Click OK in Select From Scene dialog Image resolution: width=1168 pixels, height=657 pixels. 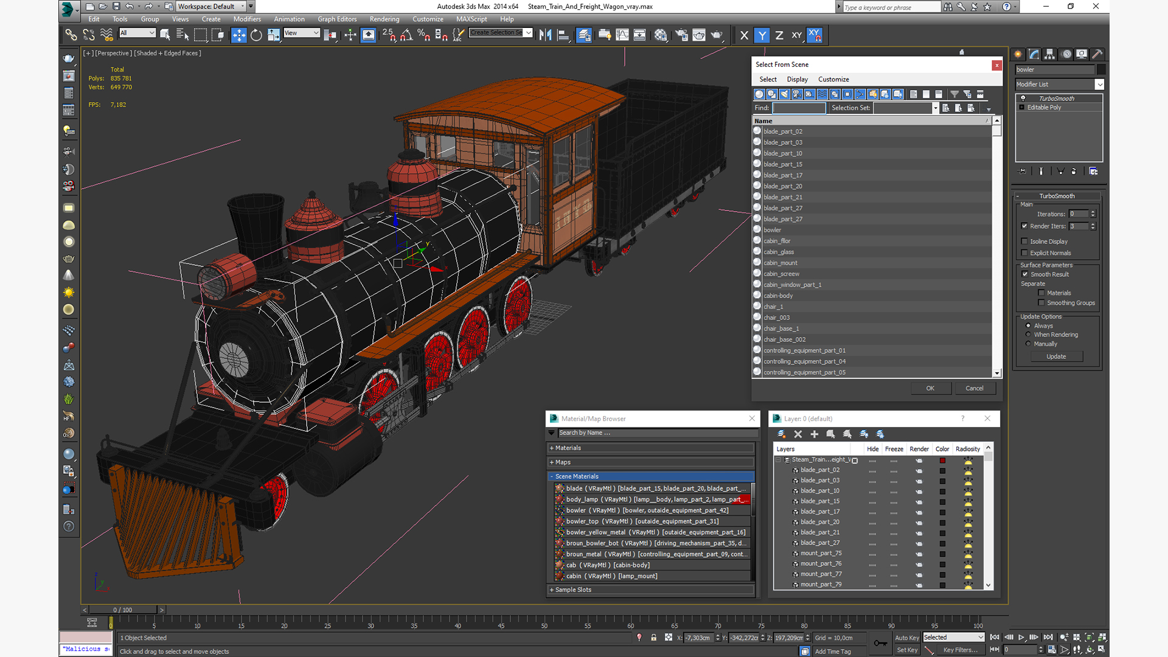coord(930,388)
